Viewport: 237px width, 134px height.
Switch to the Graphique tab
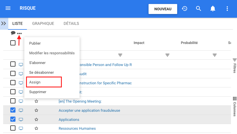pos(43,23)
